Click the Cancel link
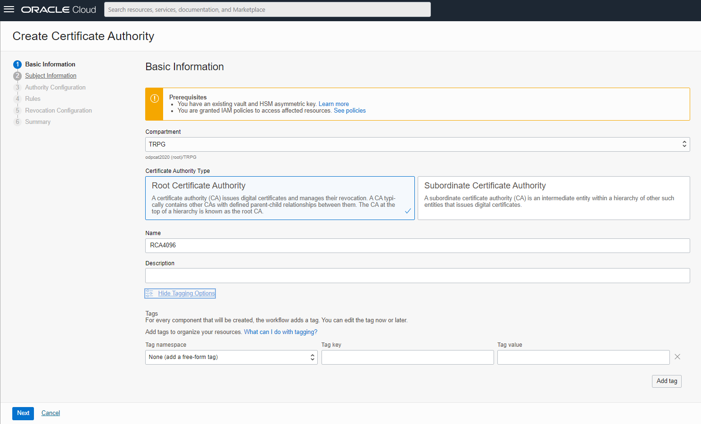701x424 pixels. point(50,413)
